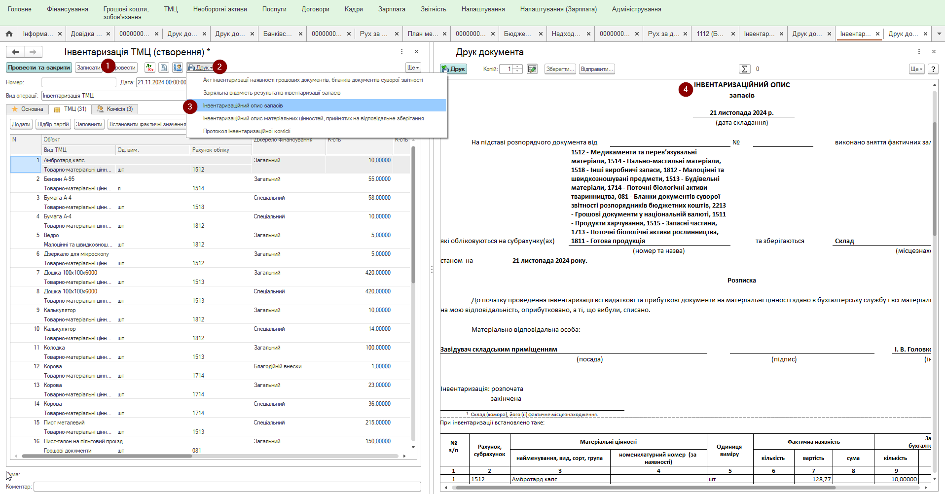Increase the Копій copies count

coord(517,67)
